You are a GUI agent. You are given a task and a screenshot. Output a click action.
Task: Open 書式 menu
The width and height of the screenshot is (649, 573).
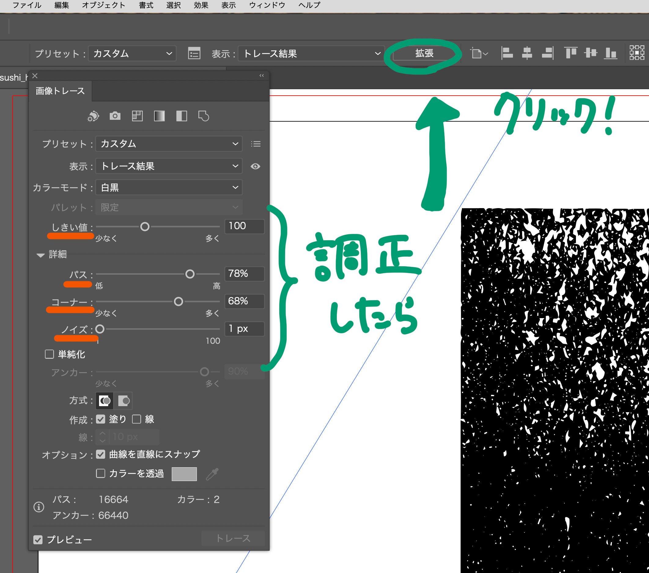[146, 5]
